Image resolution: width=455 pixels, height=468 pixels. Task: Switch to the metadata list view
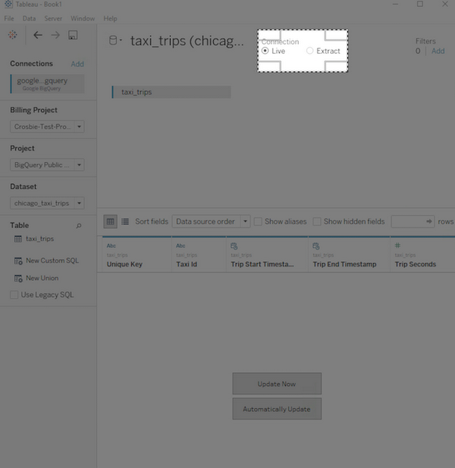[125, 222]
